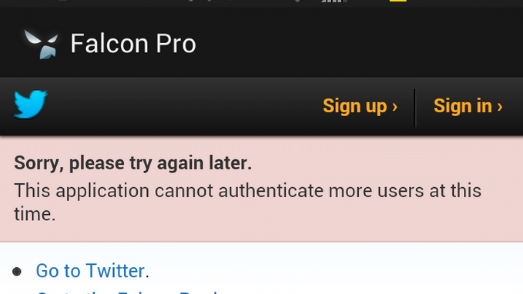
Task: Tap the 'Sorry, please try again later' heading
Action: (133, 163)
